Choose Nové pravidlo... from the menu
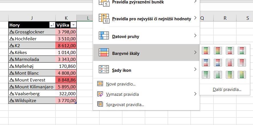Image resolution: width=253 pixels, height=125 pixels. pyautogui.click(x=120, y=84)
